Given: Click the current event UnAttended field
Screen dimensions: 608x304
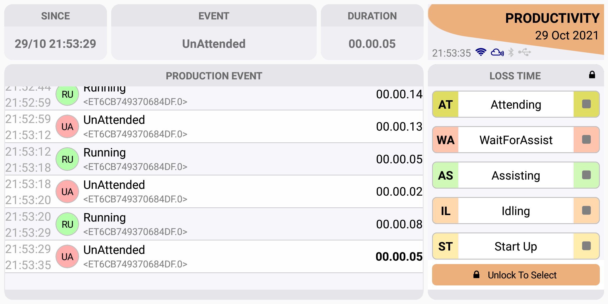Looking at the screenshot, I should click(x=214, y=44).
